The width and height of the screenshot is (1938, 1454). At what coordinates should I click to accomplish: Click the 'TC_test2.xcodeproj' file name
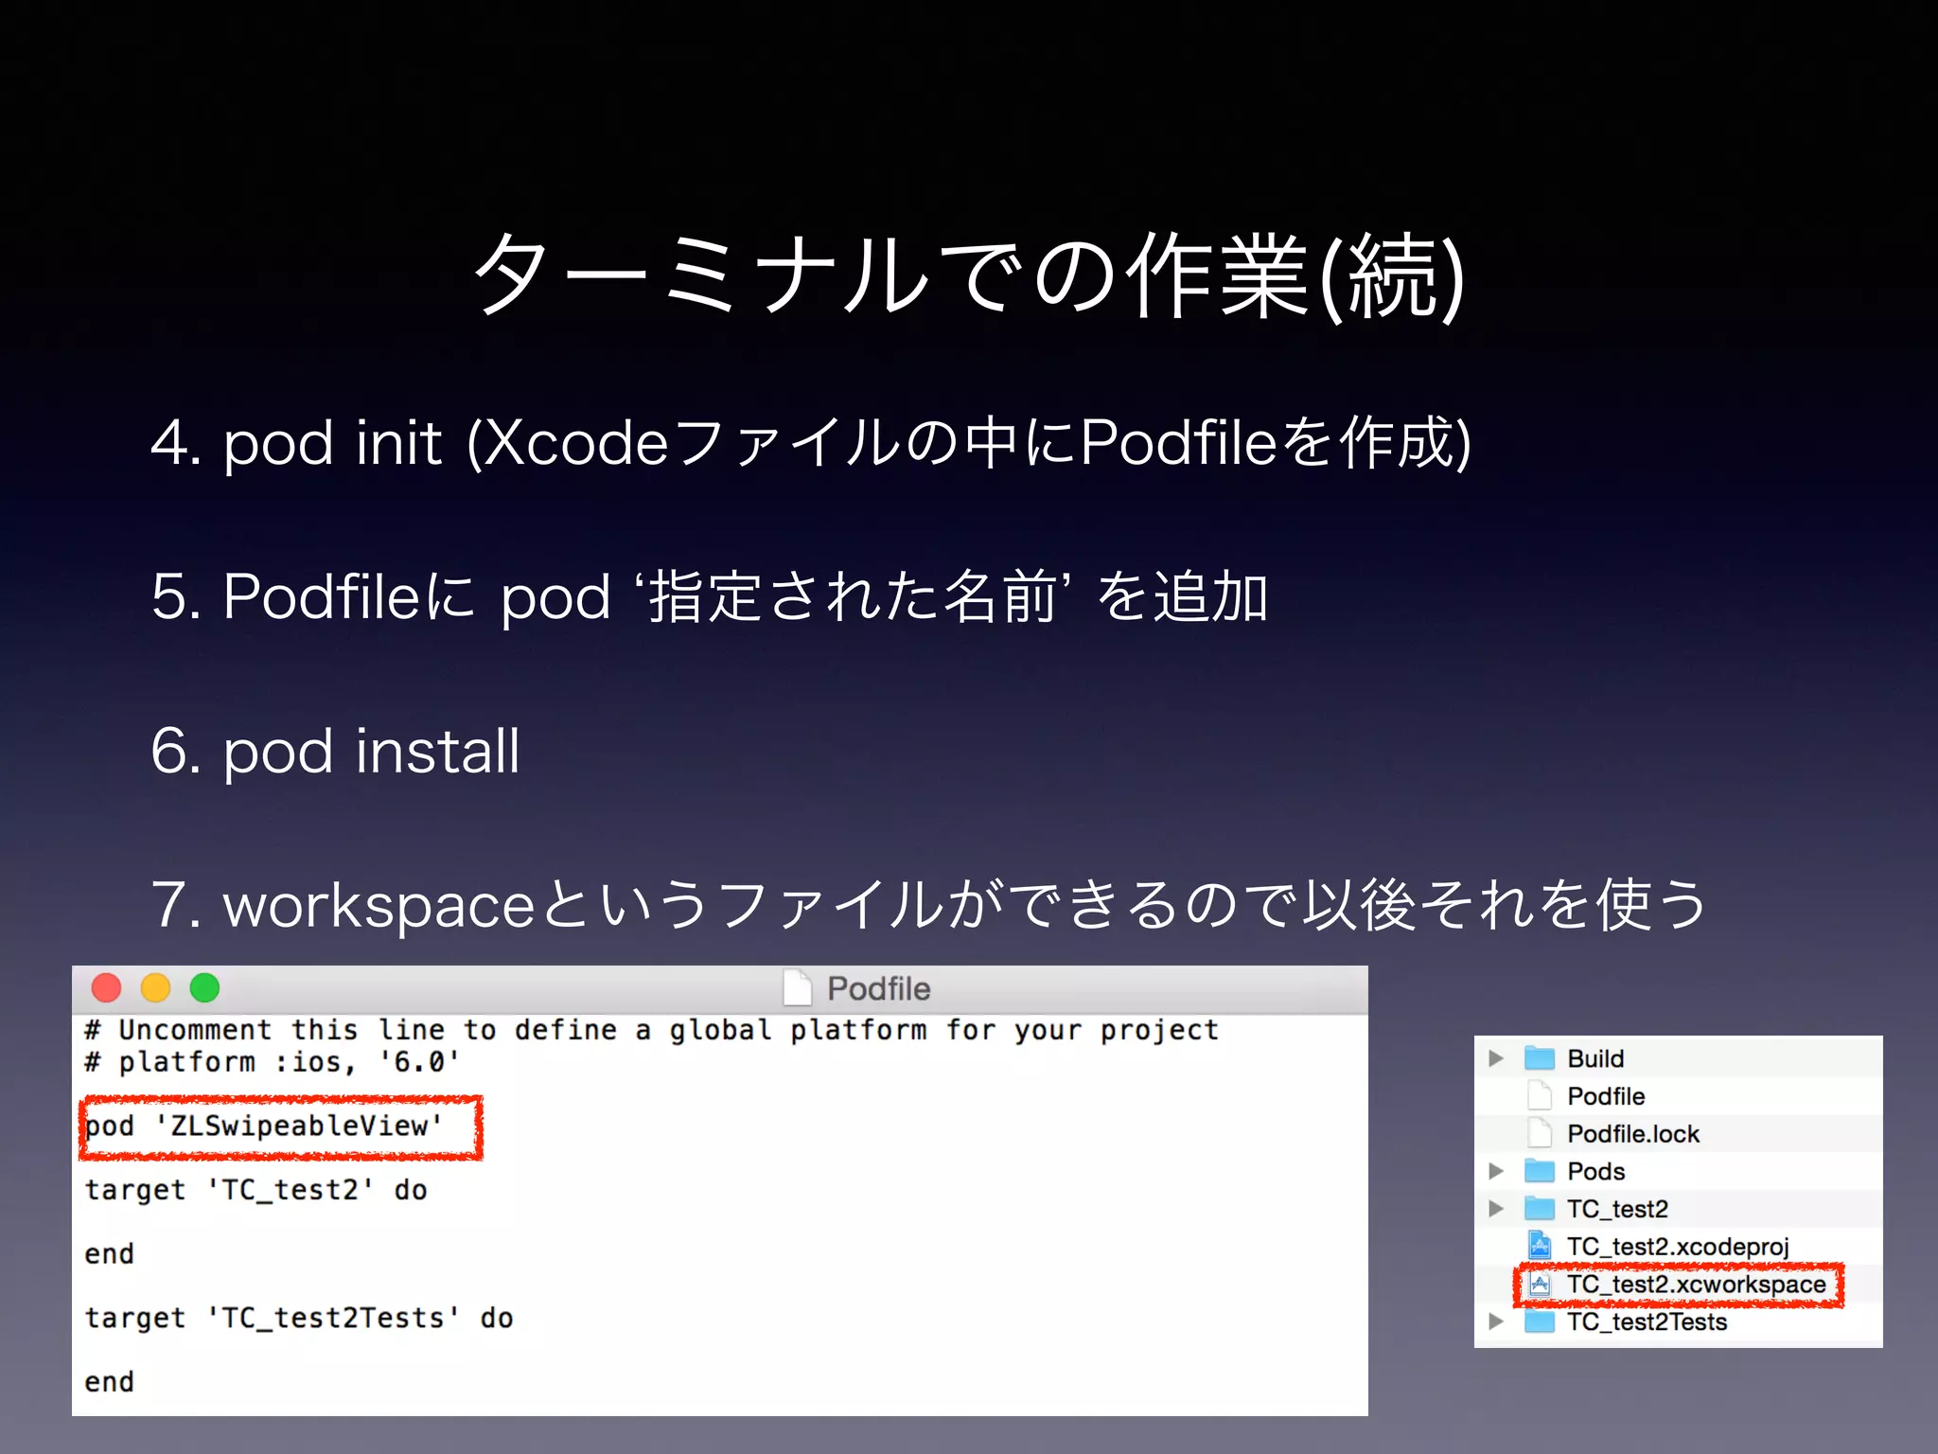click(x=1678, y=1247)
